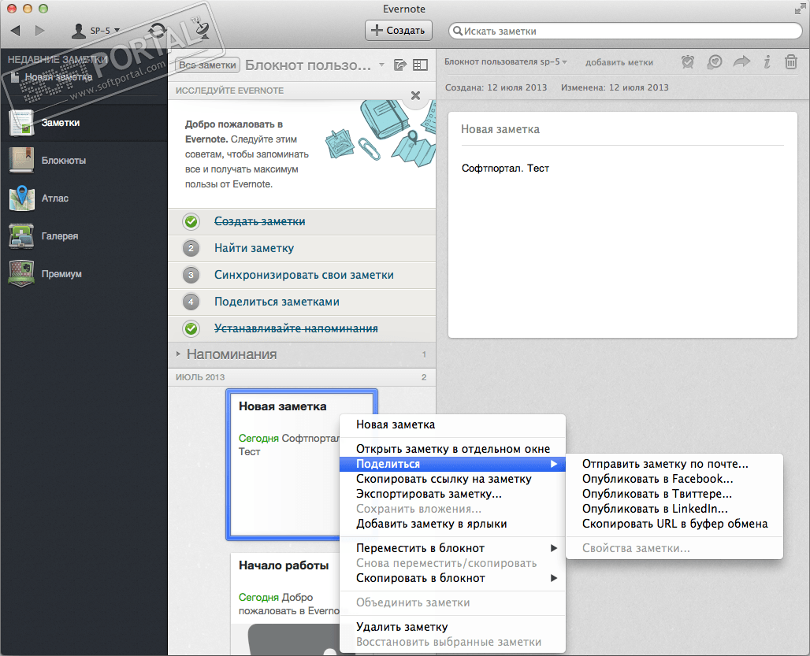Click the Все заметки button
Viewport: 810px width, 656px height.
click(207, 65)
